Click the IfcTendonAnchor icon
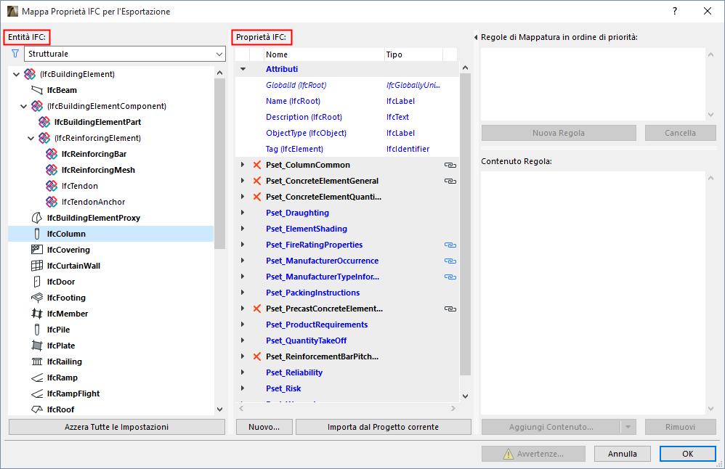The width and height of the screenshot is (725, 469). (52, 202)
